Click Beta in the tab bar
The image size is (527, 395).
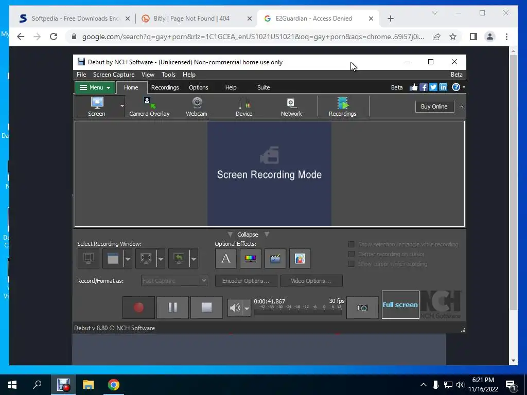pyautogui.click(x=397, y=87)
